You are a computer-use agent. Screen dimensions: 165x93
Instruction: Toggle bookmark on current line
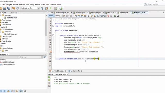(98, 16)
